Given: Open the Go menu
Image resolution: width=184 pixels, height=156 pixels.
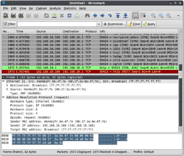Looking at the screenshot, I should point(31,8).
